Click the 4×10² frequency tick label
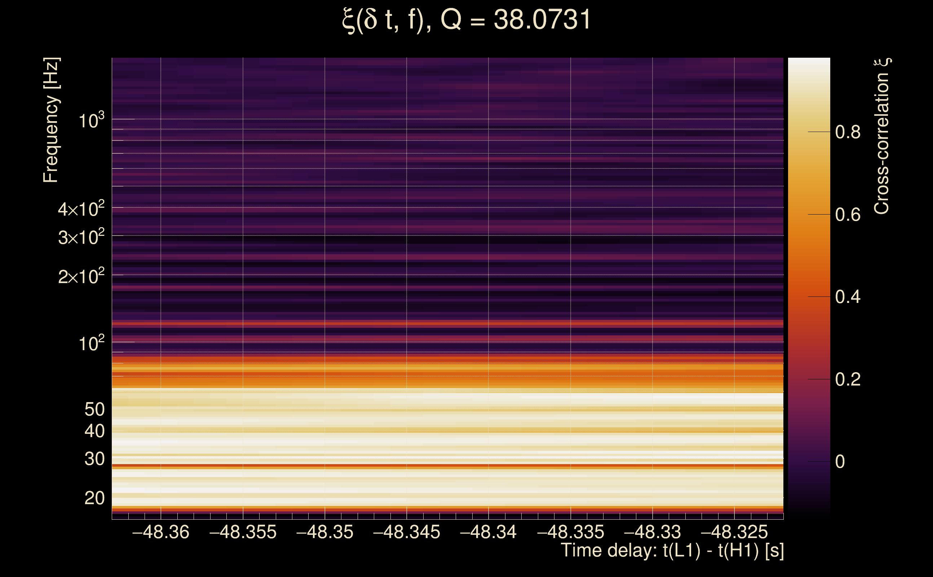Screen dimensions: 933x577 pyautogui.click(x=81, y=209)
